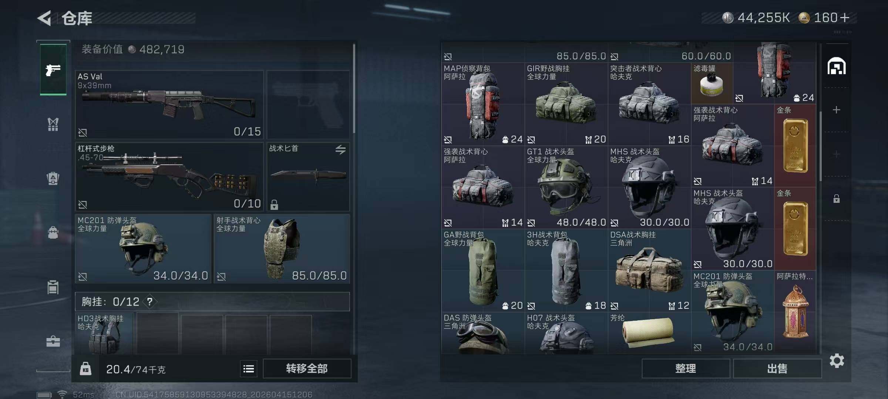The width and height of the screenshot is (888, 399).
Task: Click the locked storage slot padlock
Action: point(837,199)
